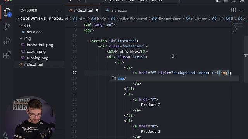248x139 pixels.
Task: Open running.png in the file tree
Action: (x=38, y=58)
